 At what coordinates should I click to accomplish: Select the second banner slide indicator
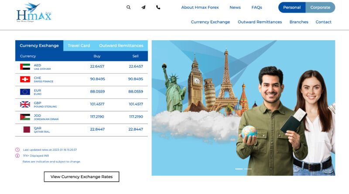pyautogui.click(x=248, y=169)
